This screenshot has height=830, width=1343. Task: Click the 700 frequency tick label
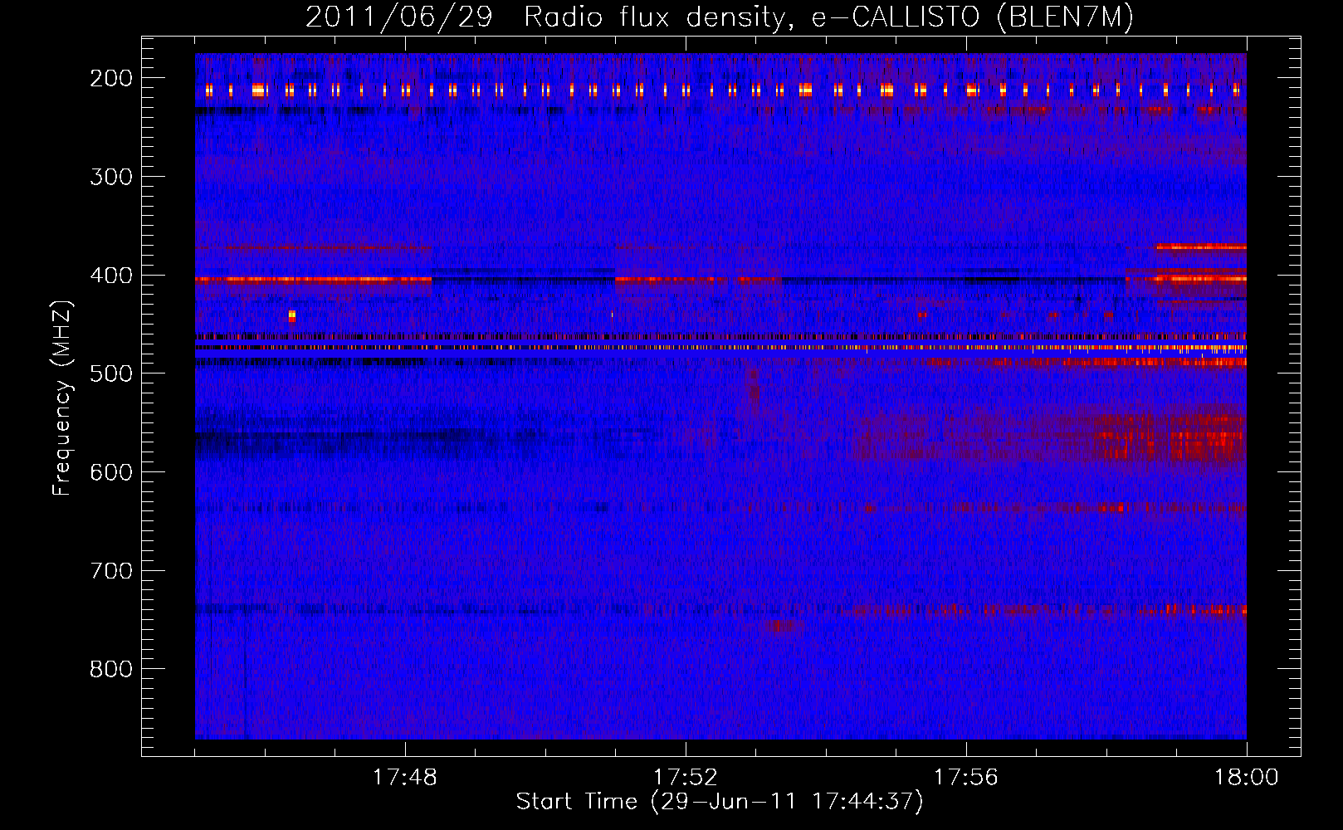pos(111,571)
